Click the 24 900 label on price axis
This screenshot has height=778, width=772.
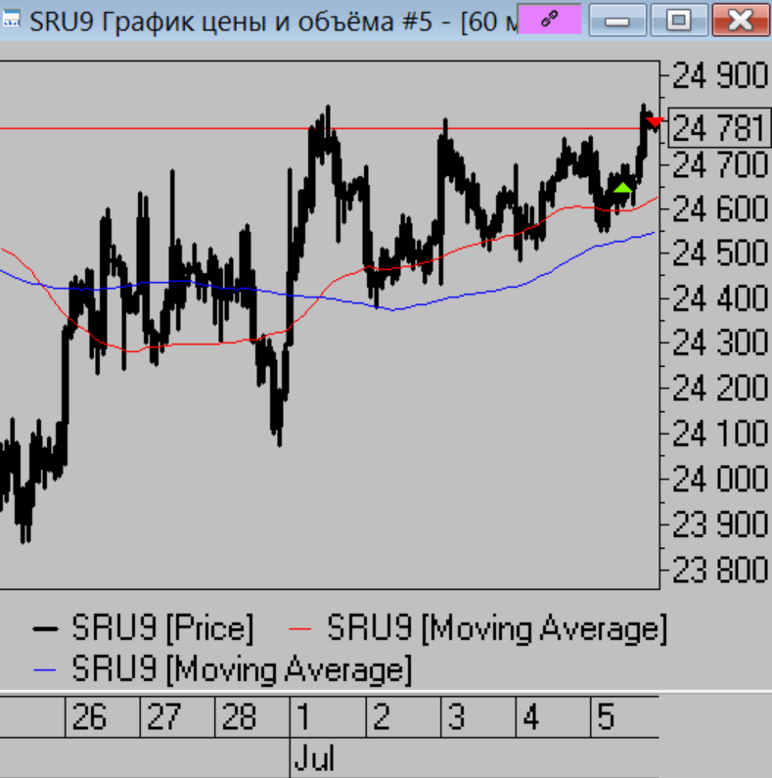pyautogui.click(x=719, y=74)
